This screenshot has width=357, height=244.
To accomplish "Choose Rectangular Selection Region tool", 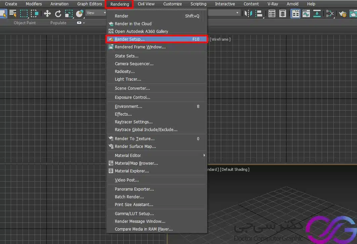I will click(24, 14).
